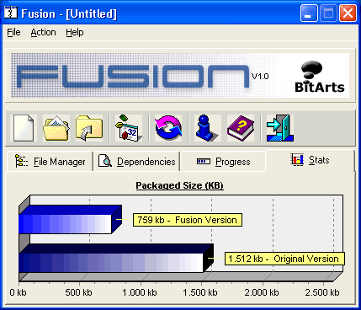Image resolution: width=361 pixels, height=310 pixels.
Task: Click the '0 kb' axis label
Action: pos(18,292)
